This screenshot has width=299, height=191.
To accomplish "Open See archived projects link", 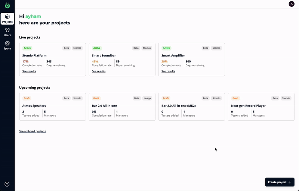I will tap(33, 131).
